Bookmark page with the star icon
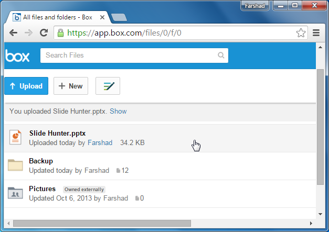 tap(301, 32)
